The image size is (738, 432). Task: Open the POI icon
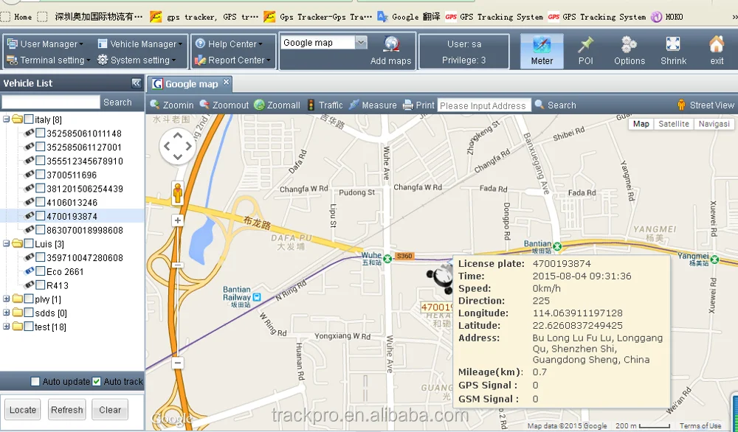(585, 49)
